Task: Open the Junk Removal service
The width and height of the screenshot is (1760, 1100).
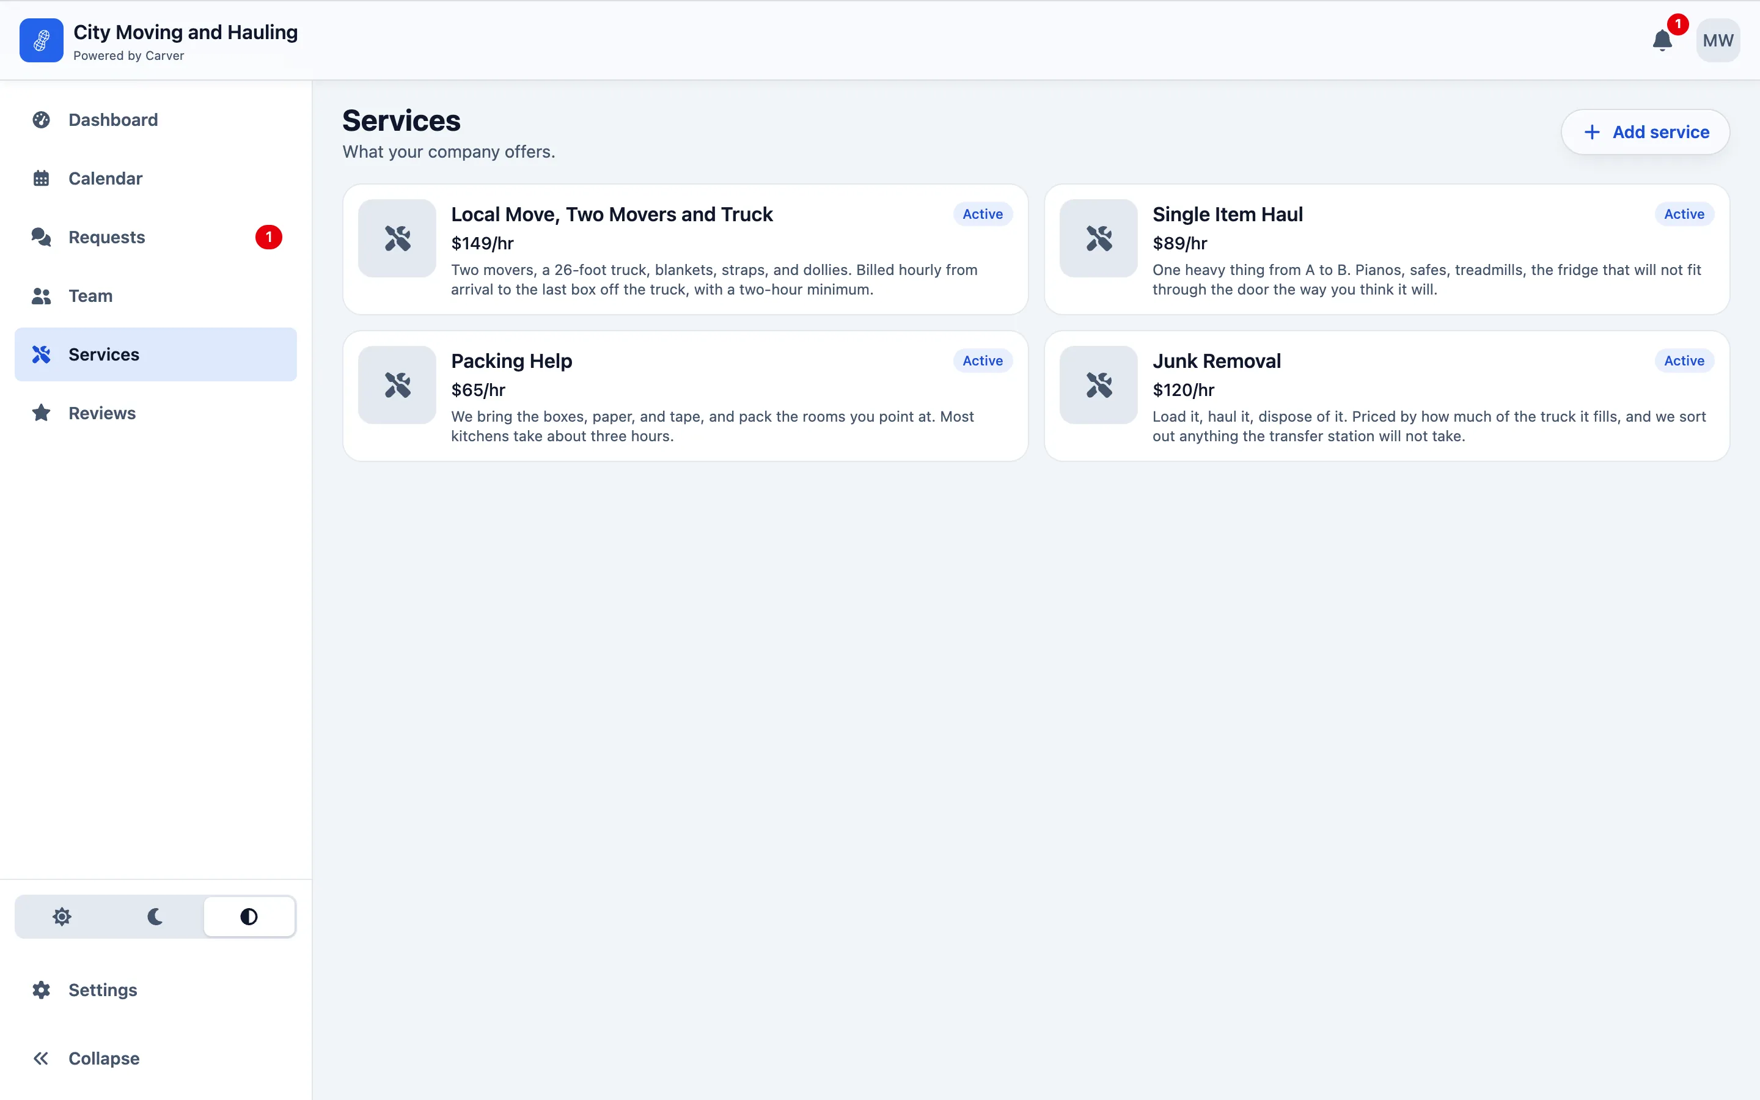Action: (1386, 396)
